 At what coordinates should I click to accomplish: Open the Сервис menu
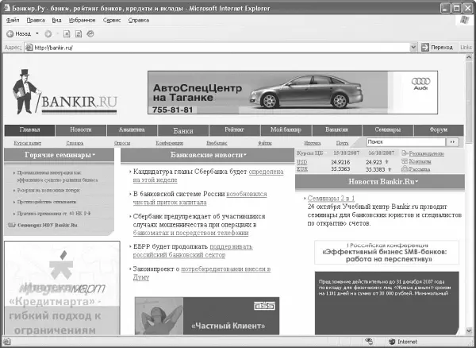pos(112,21)
